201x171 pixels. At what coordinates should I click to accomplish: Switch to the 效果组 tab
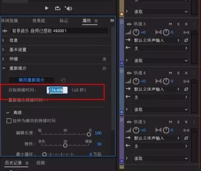[38, 21]
